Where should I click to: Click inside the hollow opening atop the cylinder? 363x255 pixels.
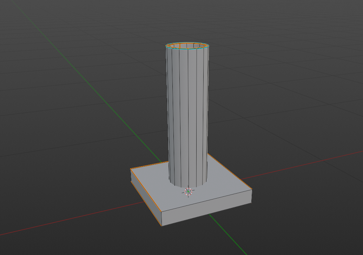click(187, 46)
